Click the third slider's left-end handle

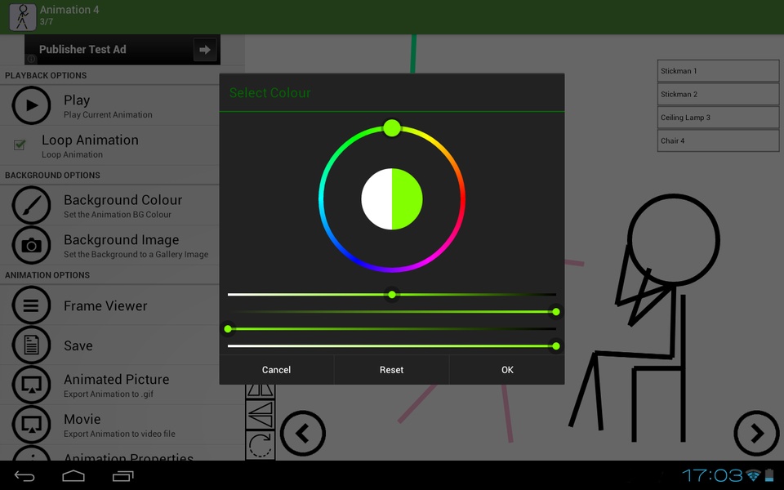(228, 329)
